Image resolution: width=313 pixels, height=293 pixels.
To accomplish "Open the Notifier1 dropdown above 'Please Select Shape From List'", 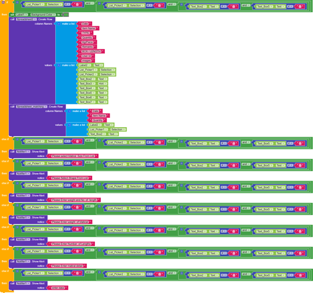I will click(x=23, y=173).
